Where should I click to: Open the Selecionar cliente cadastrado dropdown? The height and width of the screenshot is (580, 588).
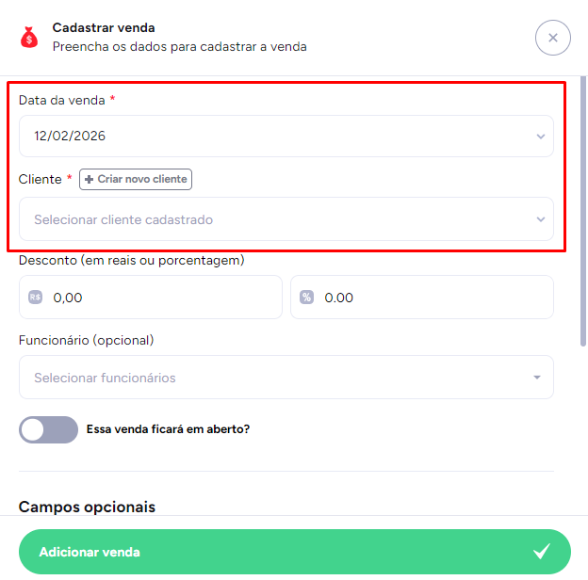(x=273, y=219)
